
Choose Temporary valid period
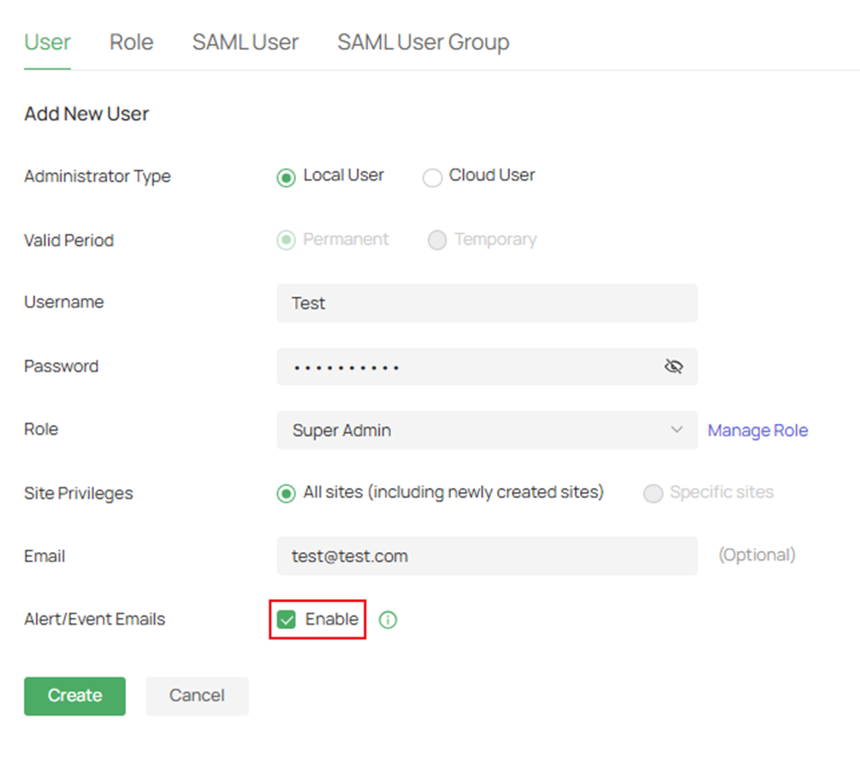coord(437,241)
